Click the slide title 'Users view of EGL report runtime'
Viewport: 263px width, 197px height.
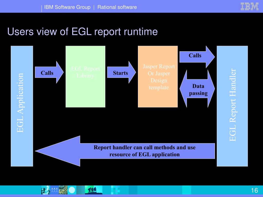(x=82, y=32)
